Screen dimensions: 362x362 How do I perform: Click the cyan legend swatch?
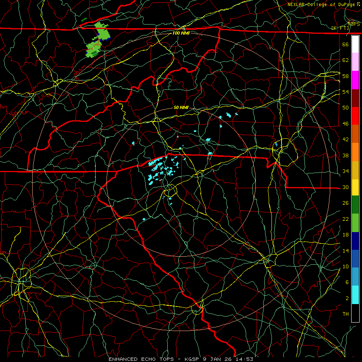[x=355, y=295]
